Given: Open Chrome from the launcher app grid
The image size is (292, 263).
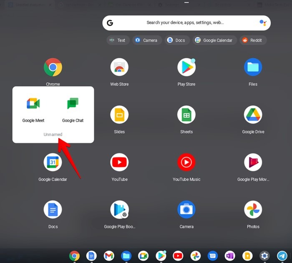Looking at the screenshot, I should coord(53,67).
